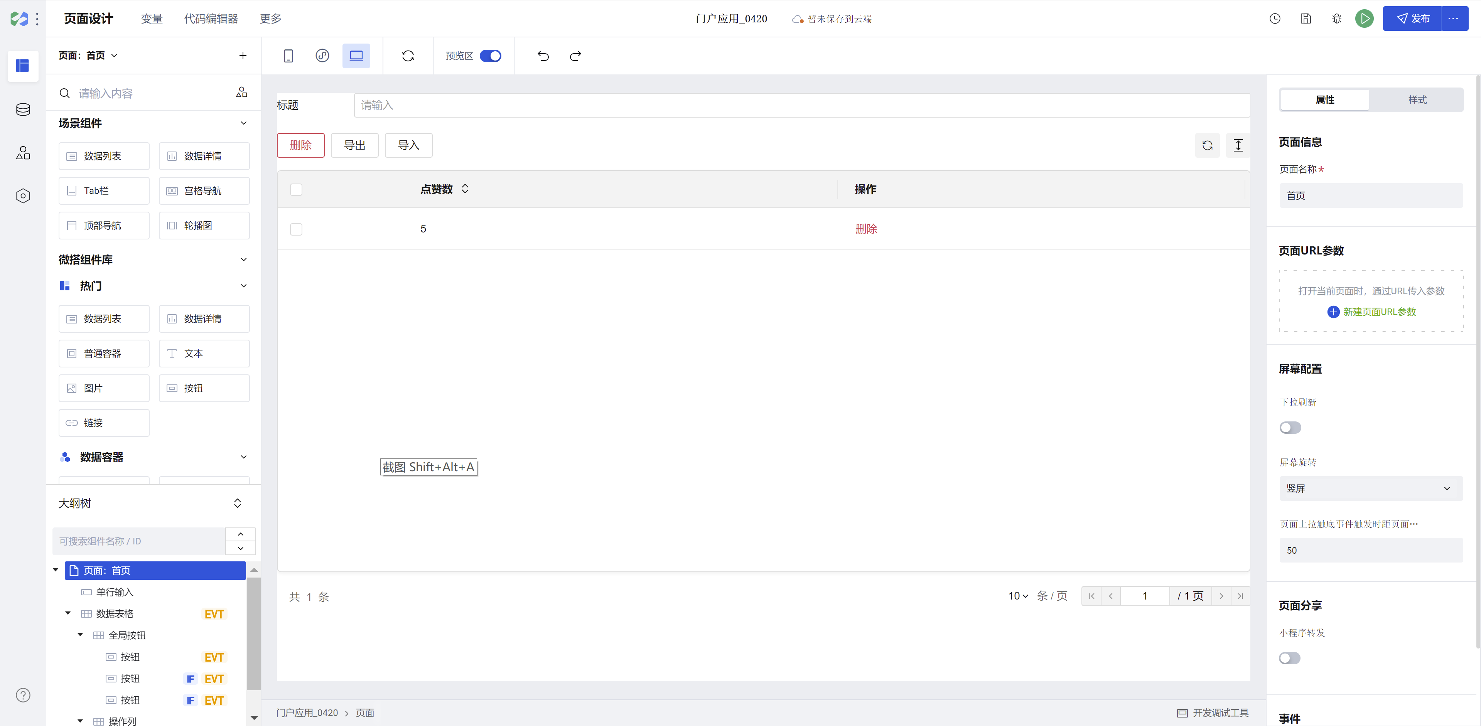The image size is (1481, 726).
Task: Go to the previous table page
Action: pos(1111,596)
